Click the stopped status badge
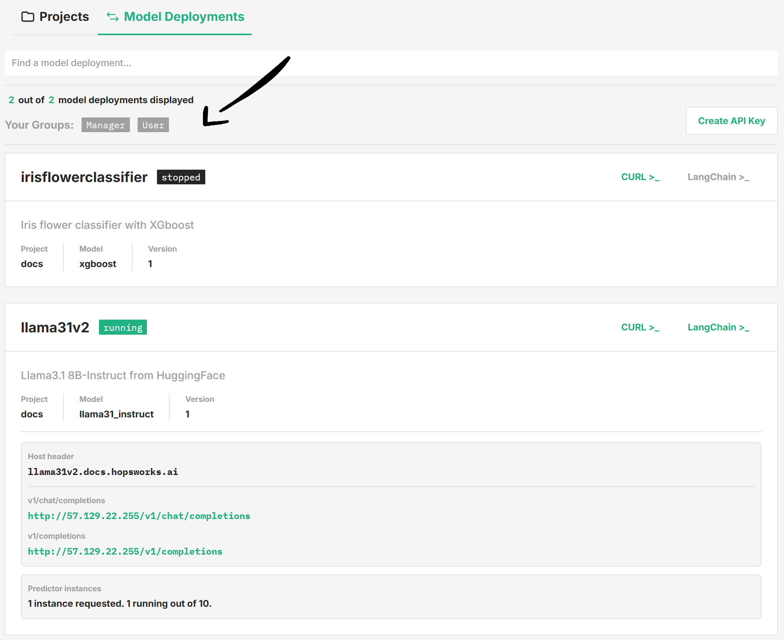 click(x=181, y=177)
